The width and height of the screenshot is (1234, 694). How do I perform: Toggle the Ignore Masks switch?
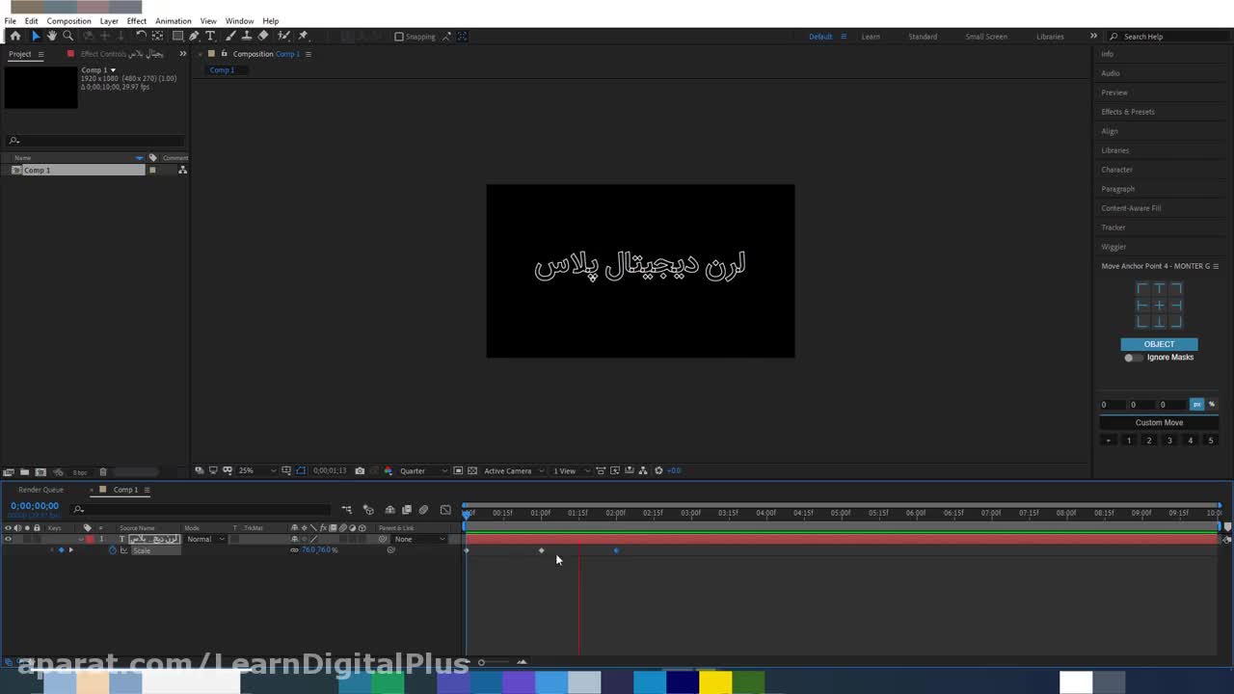click(1133, 358)
